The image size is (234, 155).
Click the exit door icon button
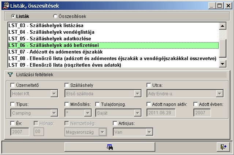click(223, 147)
